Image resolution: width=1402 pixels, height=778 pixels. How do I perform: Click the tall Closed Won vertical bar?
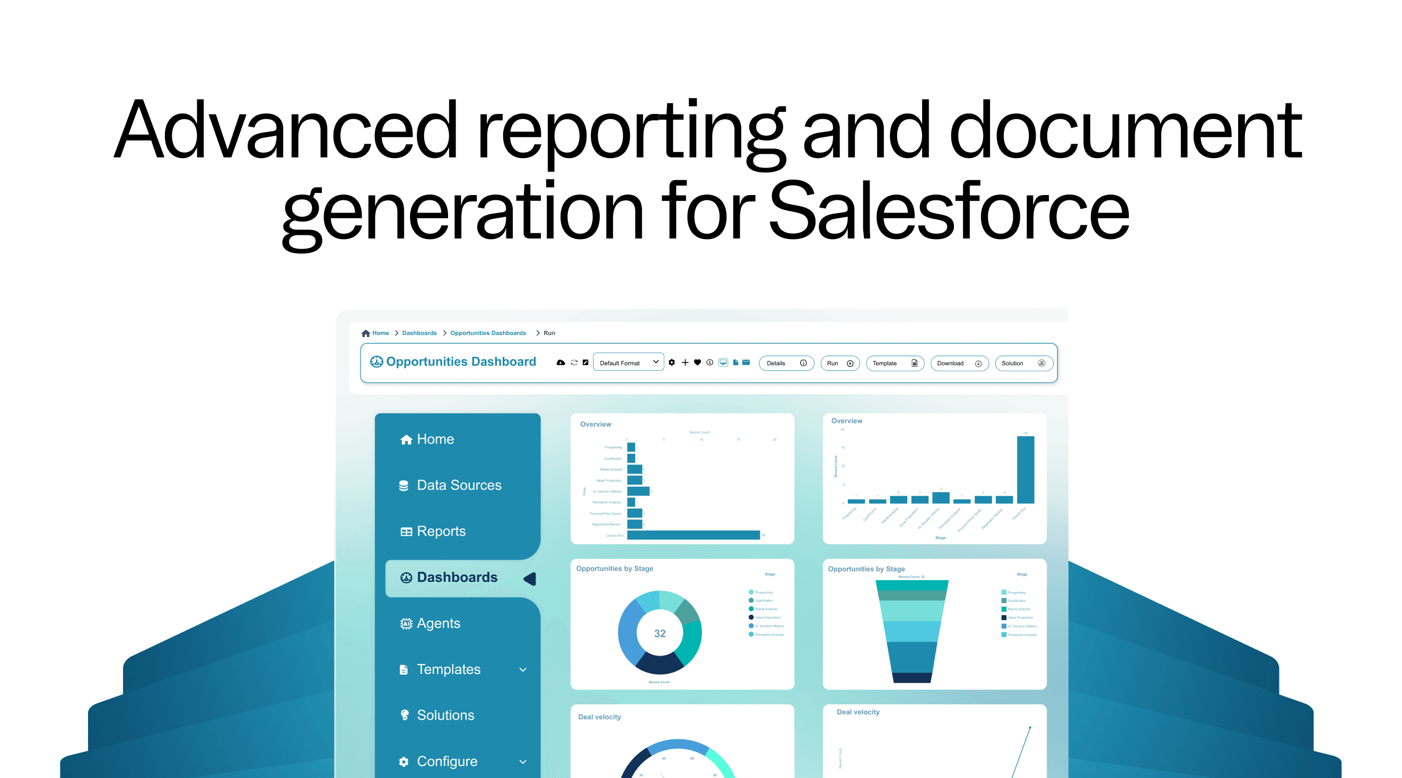coord(1026,470)
